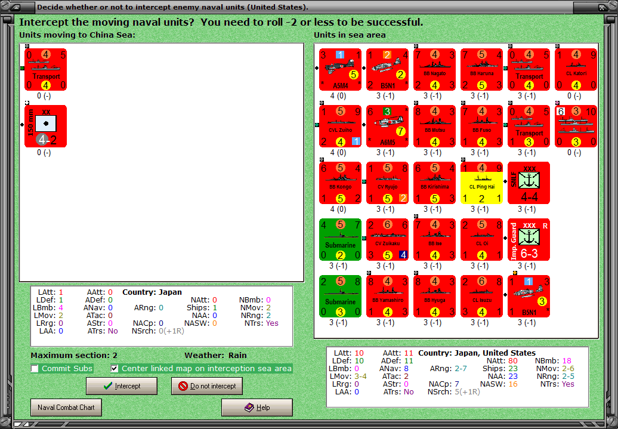The image size is (618, 429).
Task: Select the Imp. Guard 6-3 counter
Action: (529, 240)
